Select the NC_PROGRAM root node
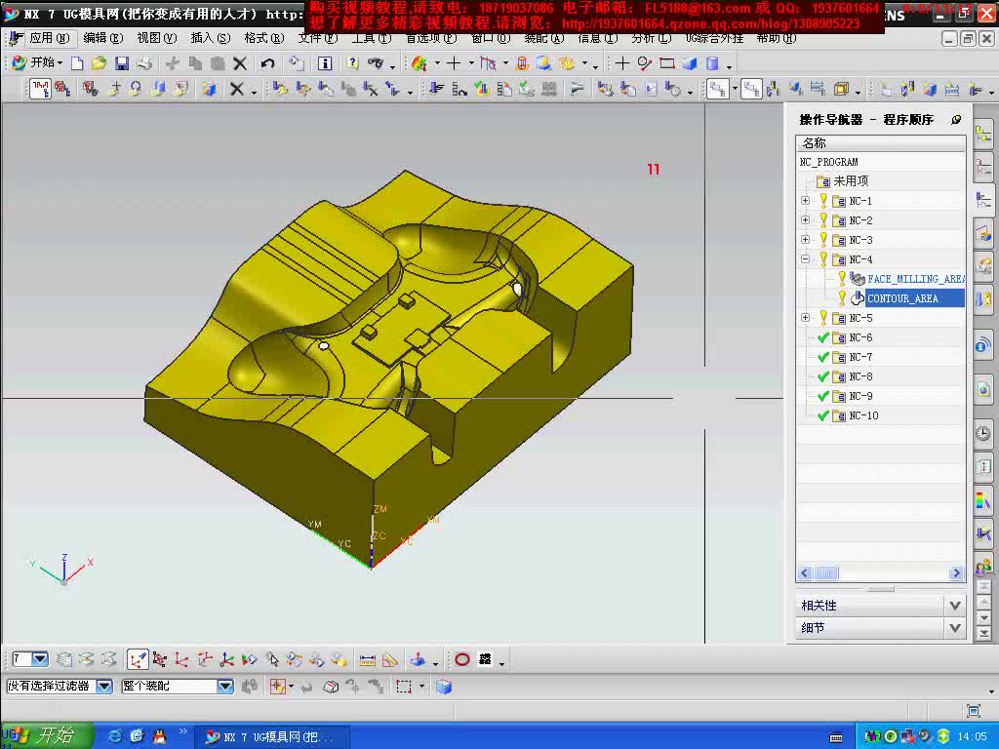Viewport: 999px width, 749px height. pos(829,162)
